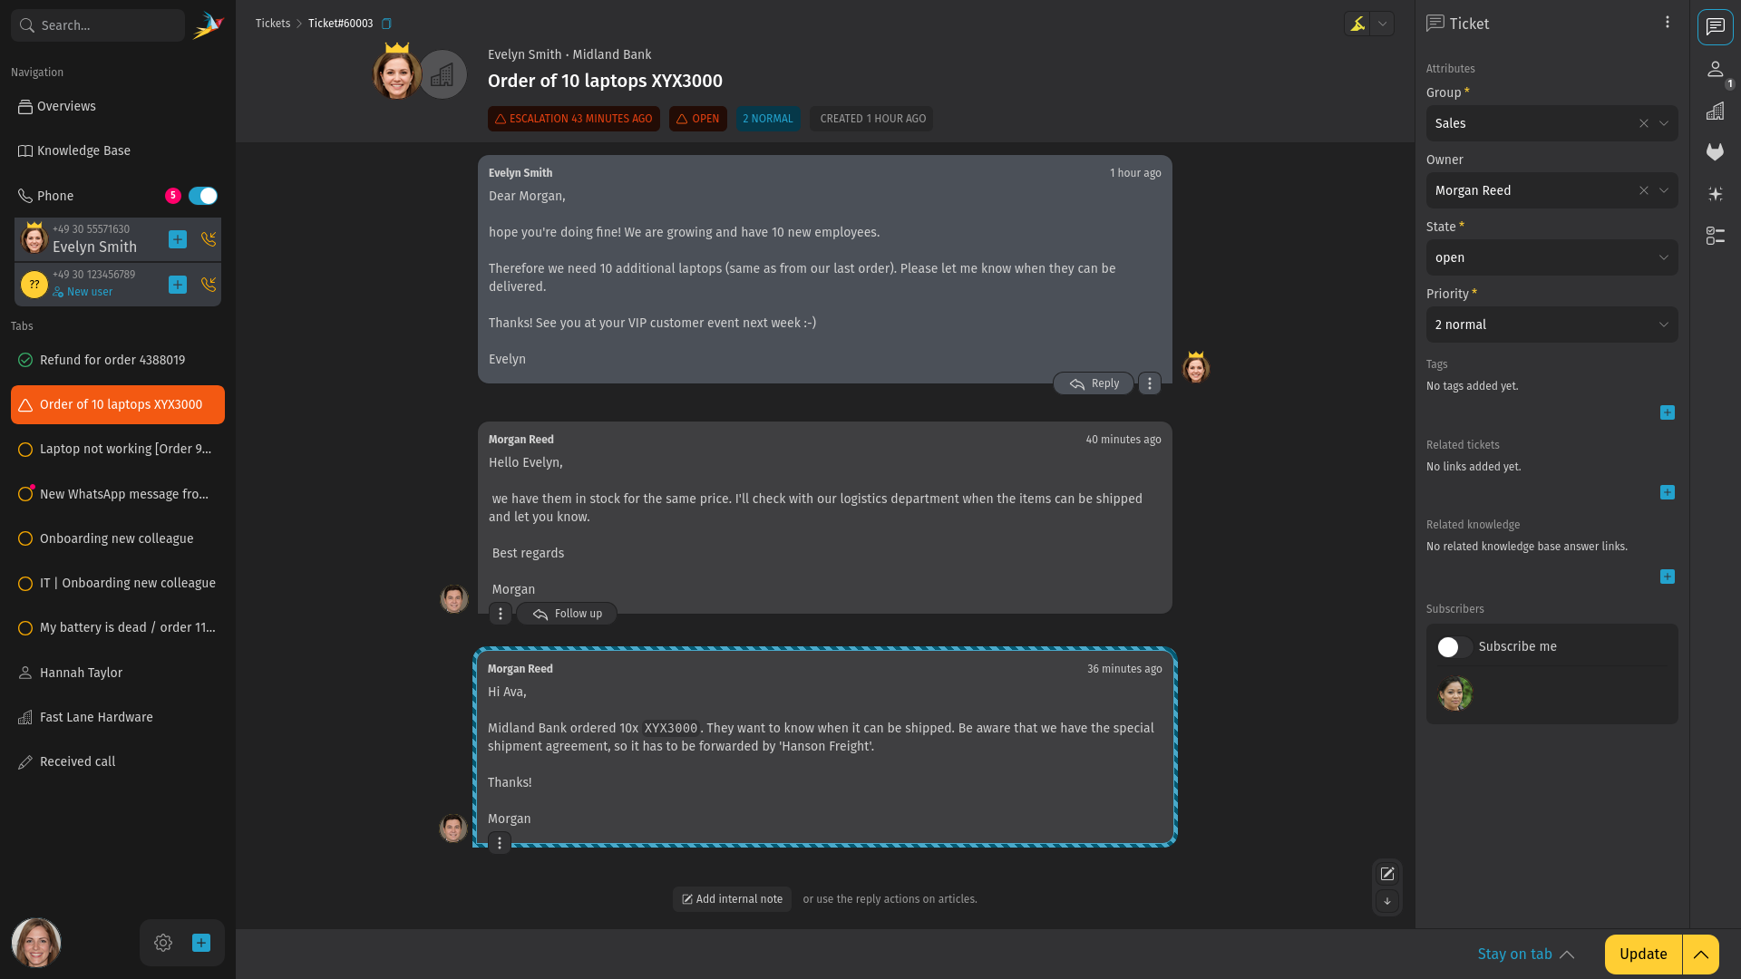Open the Priority dropdown showing 2 normal
This screenshot has height=979, width=1741.
pos(1551,325)
